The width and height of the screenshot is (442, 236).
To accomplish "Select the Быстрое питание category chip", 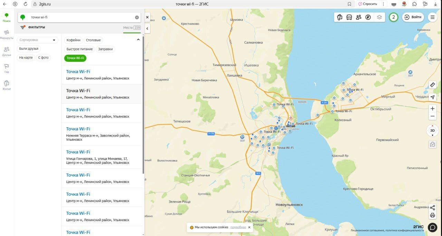I will point(79,49).
